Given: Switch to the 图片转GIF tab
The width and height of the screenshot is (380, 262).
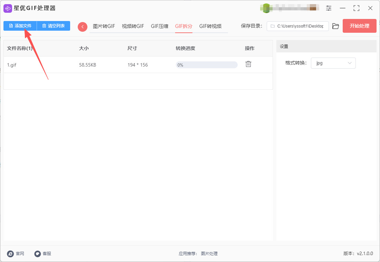Looking at the screenshot, I should [104, 26].
